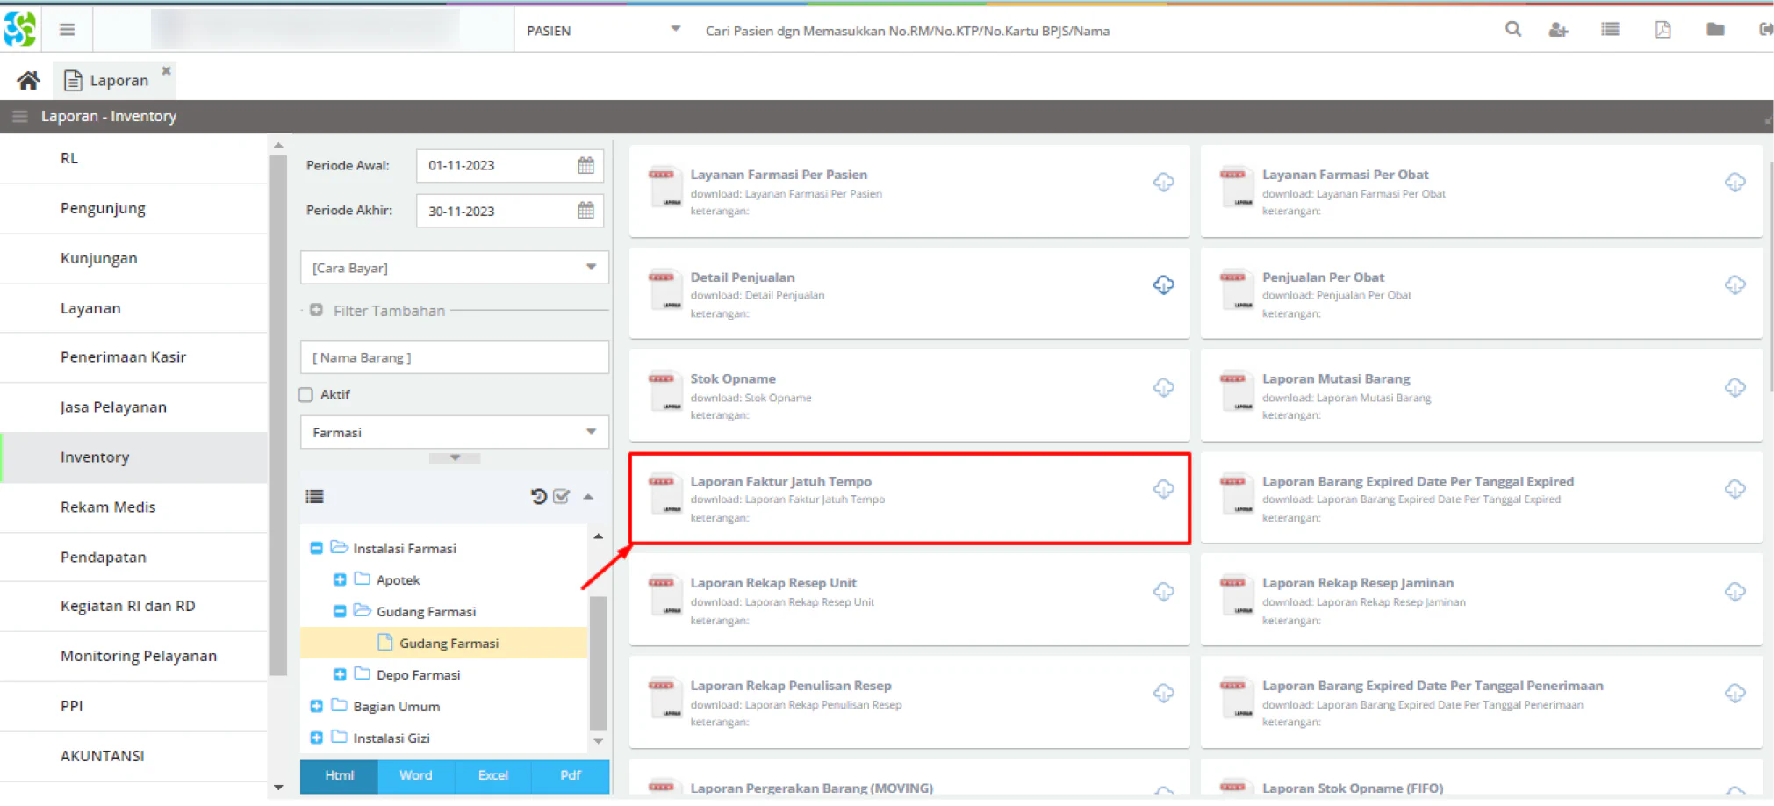The height and width of the screenshot is (806, 1774).
Task: Click the Excel export button
Action: point(492,775)
